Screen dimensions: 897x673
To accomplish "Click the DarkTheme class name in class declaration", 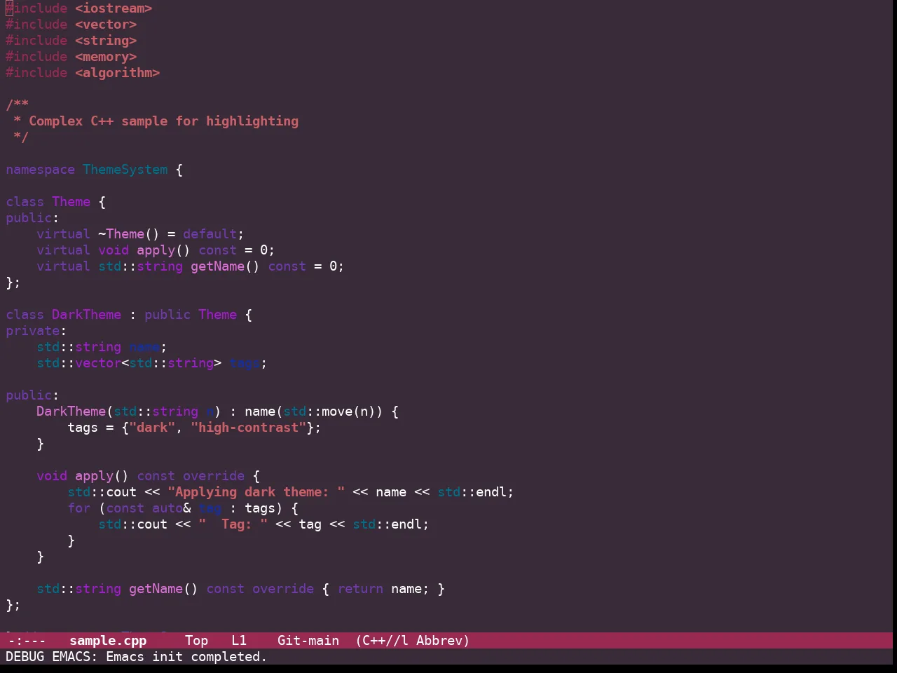I will pyautogui.click(x=86, y=315).
